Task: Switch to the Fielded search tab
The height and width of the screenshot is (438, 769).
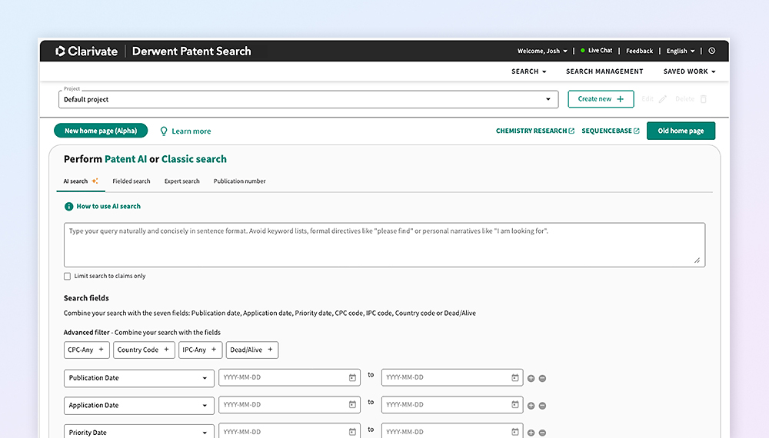Action: [131, 181]
